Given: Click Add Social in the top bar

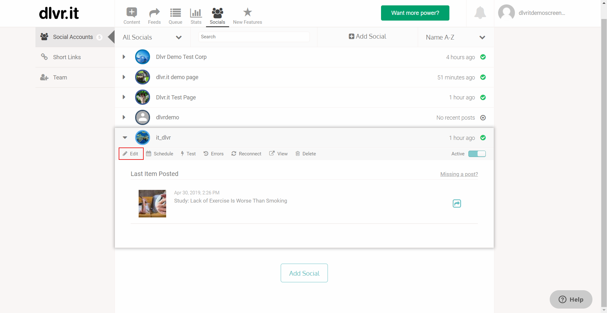Looking at the screenshot, I should [367, 36].
